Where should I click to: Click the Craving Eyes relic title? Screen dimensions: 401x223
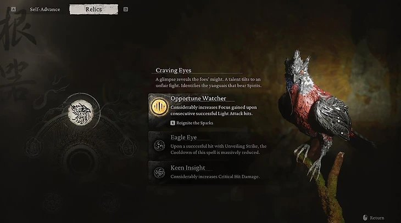(174, 70)
